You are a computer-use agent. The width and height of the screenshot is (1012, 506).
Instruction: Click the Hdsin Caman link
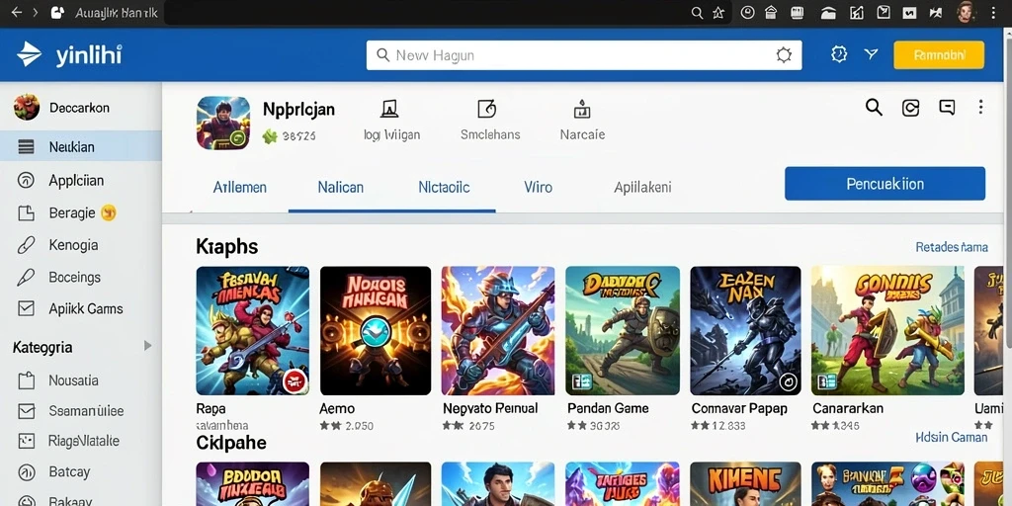pyautogui.click(x=952, y=438)
